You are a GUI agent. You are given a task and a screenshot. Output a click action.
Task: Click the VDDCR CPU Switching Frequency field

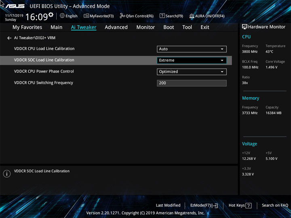[x=192, y=83]
